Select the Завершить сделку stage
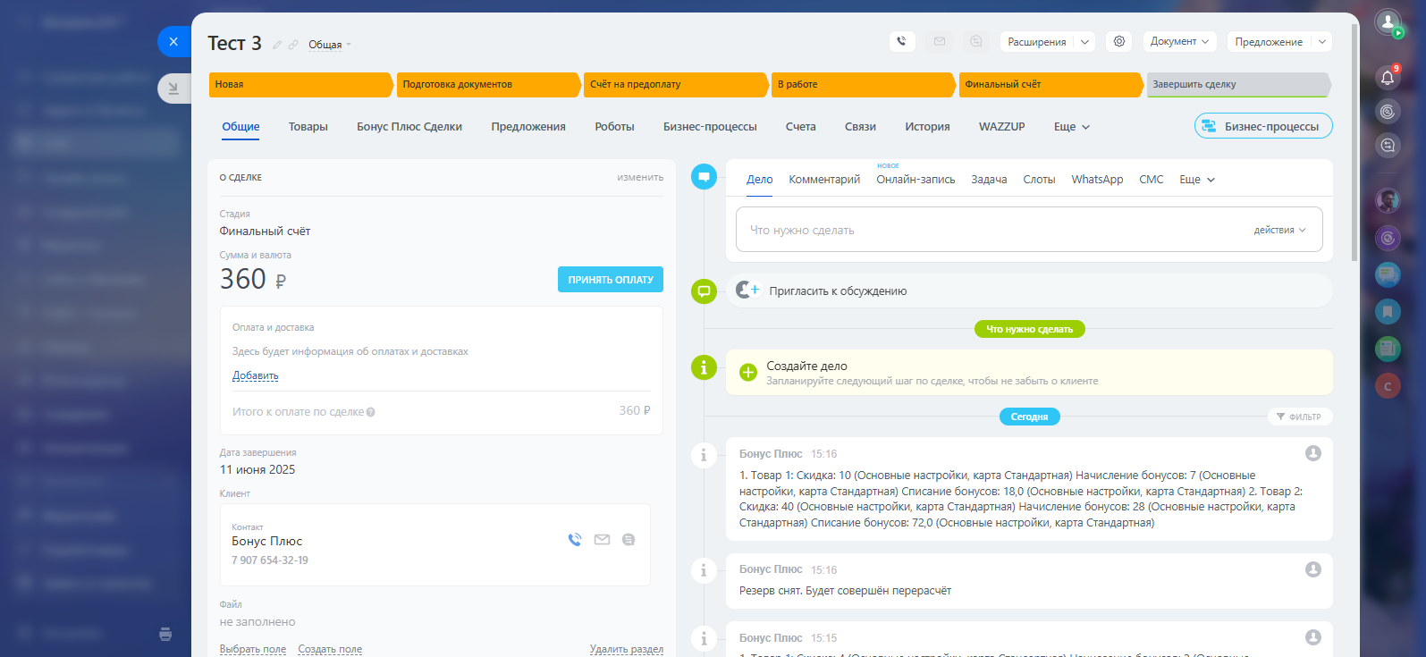 click(1237, 84)
